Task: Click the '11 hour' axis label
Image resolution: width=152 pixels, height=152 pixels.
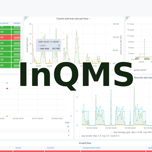Action: [130, 36]
